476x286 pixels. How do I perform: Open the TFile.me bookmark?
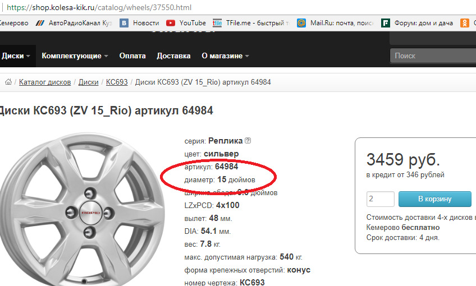(x=251, y=23)
